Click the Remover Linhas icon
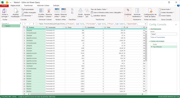Image resolution: width=180 pixels, height=98 pixels. (x=63, y=11)
